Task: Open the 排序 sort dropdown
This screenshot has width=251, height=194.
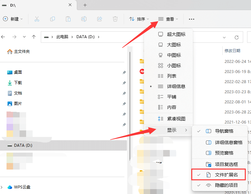Action: tap(139, 19)
